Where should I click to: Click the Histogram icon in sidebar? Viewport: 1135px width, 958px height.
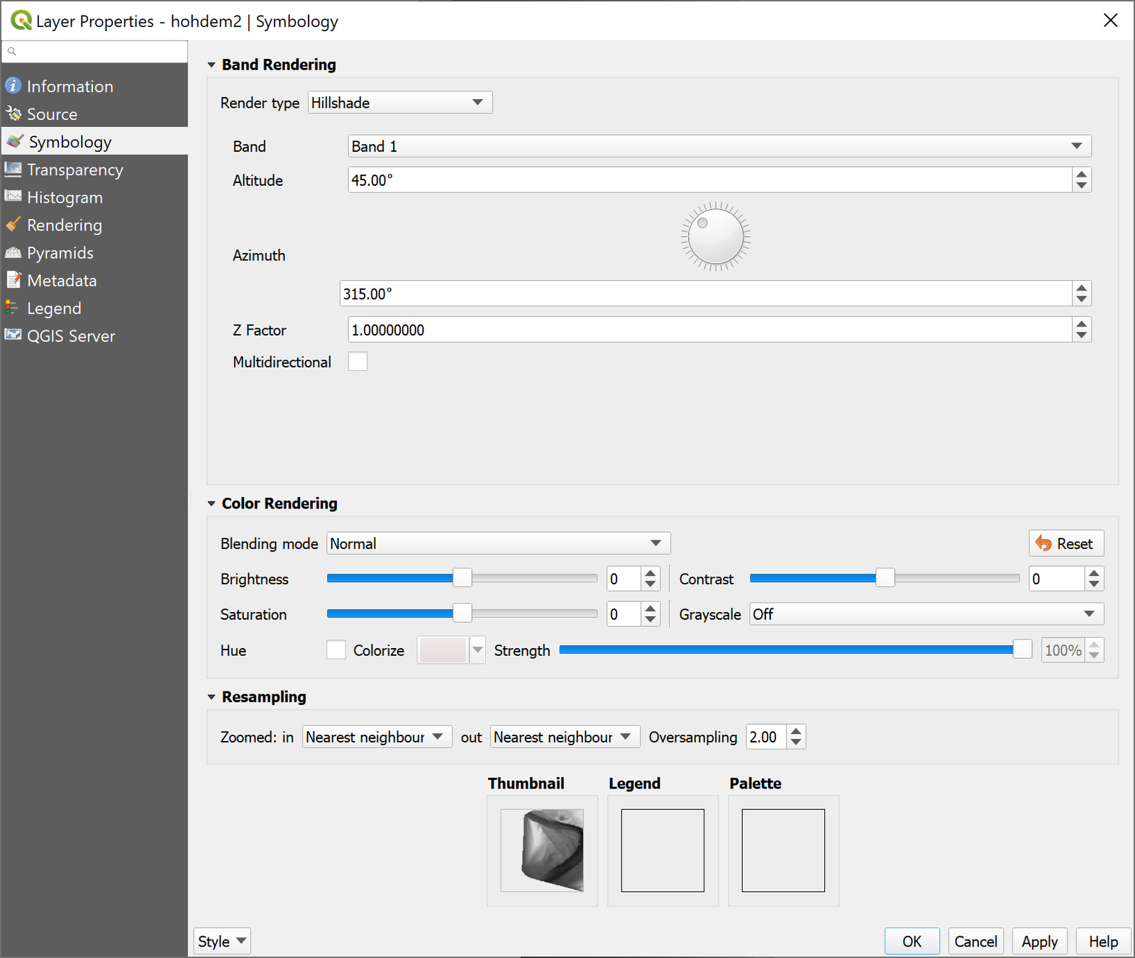13,197
